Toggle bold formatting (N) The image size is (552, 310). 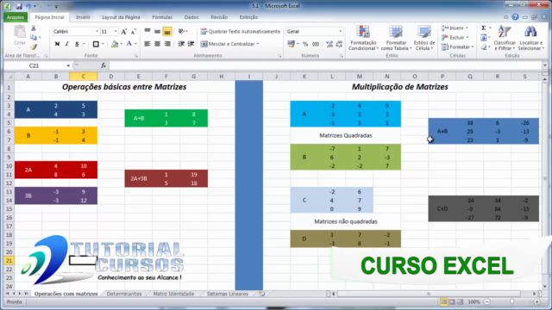coord(57,44)
